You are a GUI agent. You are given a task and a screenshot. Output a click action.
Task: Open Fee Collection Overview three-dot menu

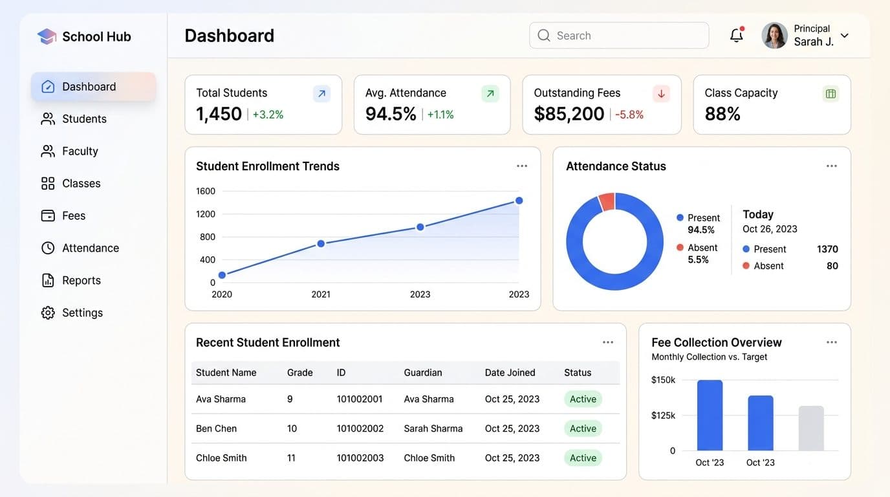click(832, 342)
